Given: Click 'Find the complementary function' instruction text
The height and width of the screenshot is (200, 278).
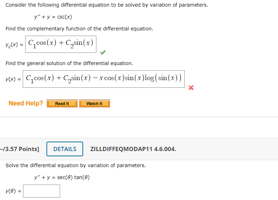Looking at the screenshot, I should pyautogui.click(x=79, y=29).
